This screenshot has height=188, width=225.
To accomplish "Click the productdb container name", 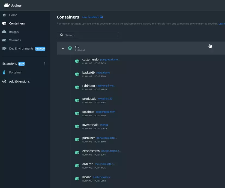I will tap(89, 99).
